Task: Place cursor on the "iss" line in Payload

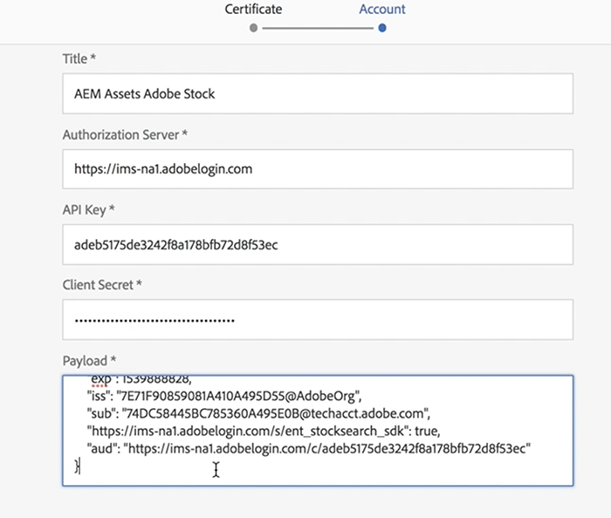Action: [224, 396]
